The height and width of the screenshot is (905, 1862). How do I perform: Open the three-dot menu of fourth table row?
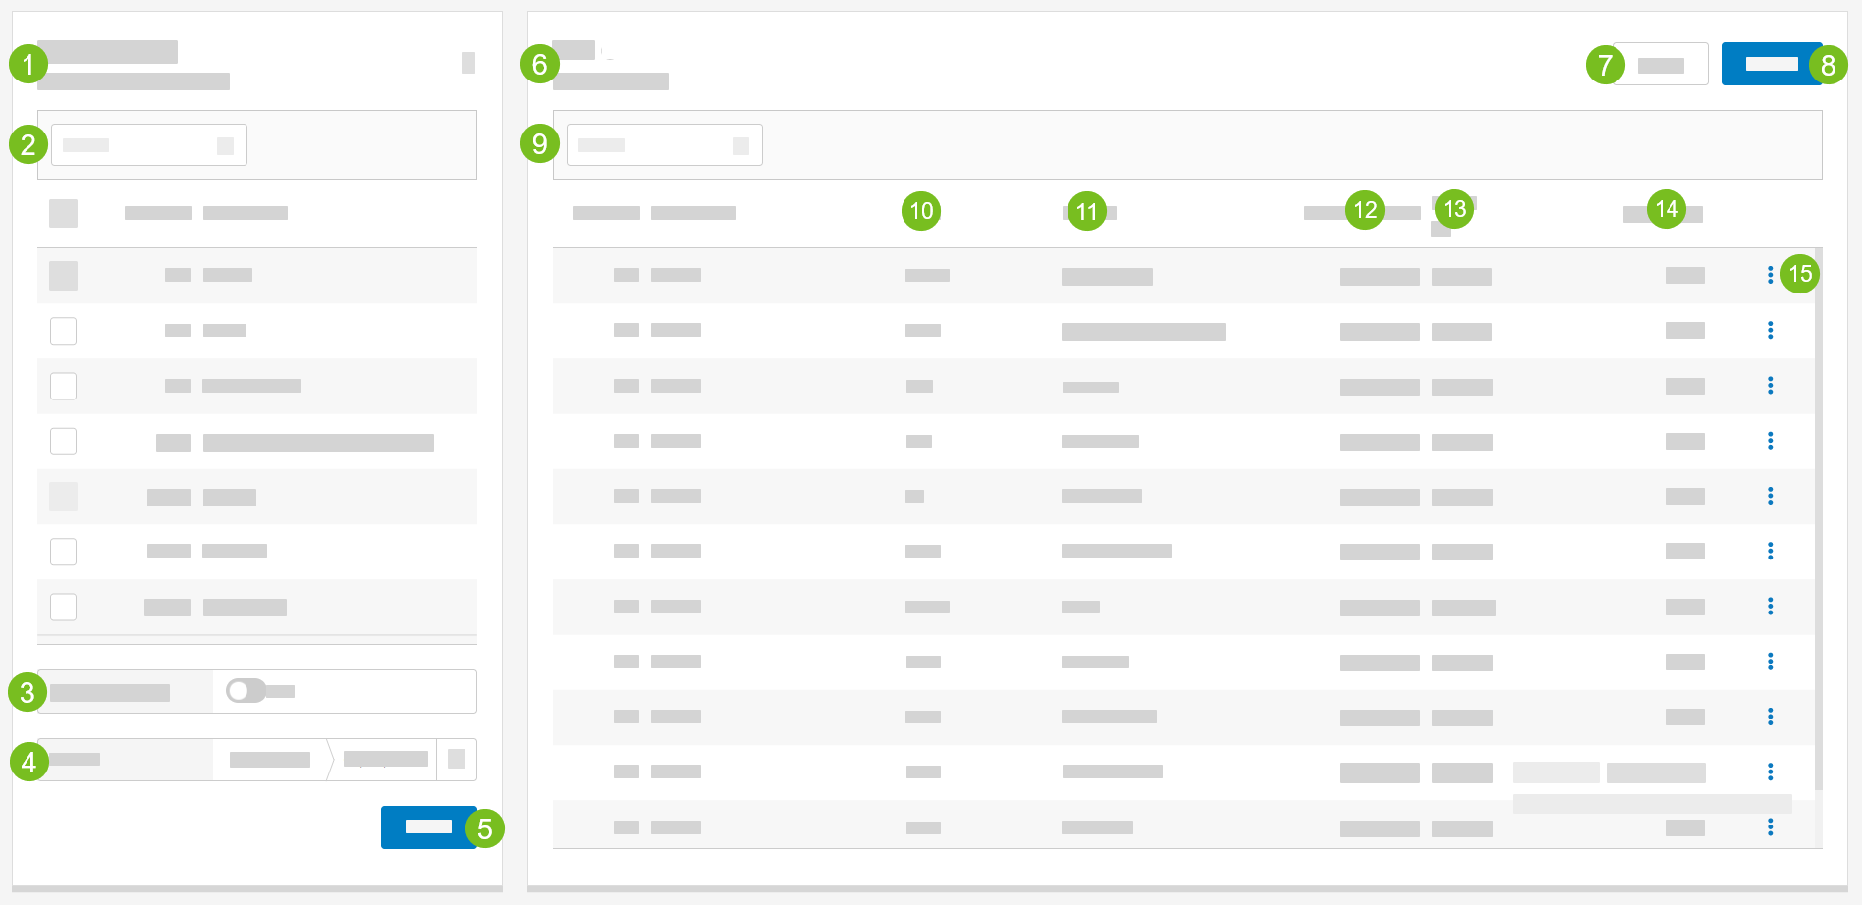click(x=1771, y=441)
